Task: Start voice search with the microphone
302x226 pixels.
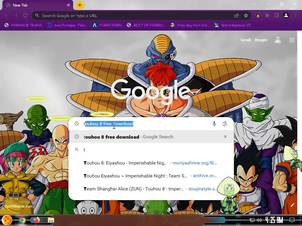Action: pos(214,124)
